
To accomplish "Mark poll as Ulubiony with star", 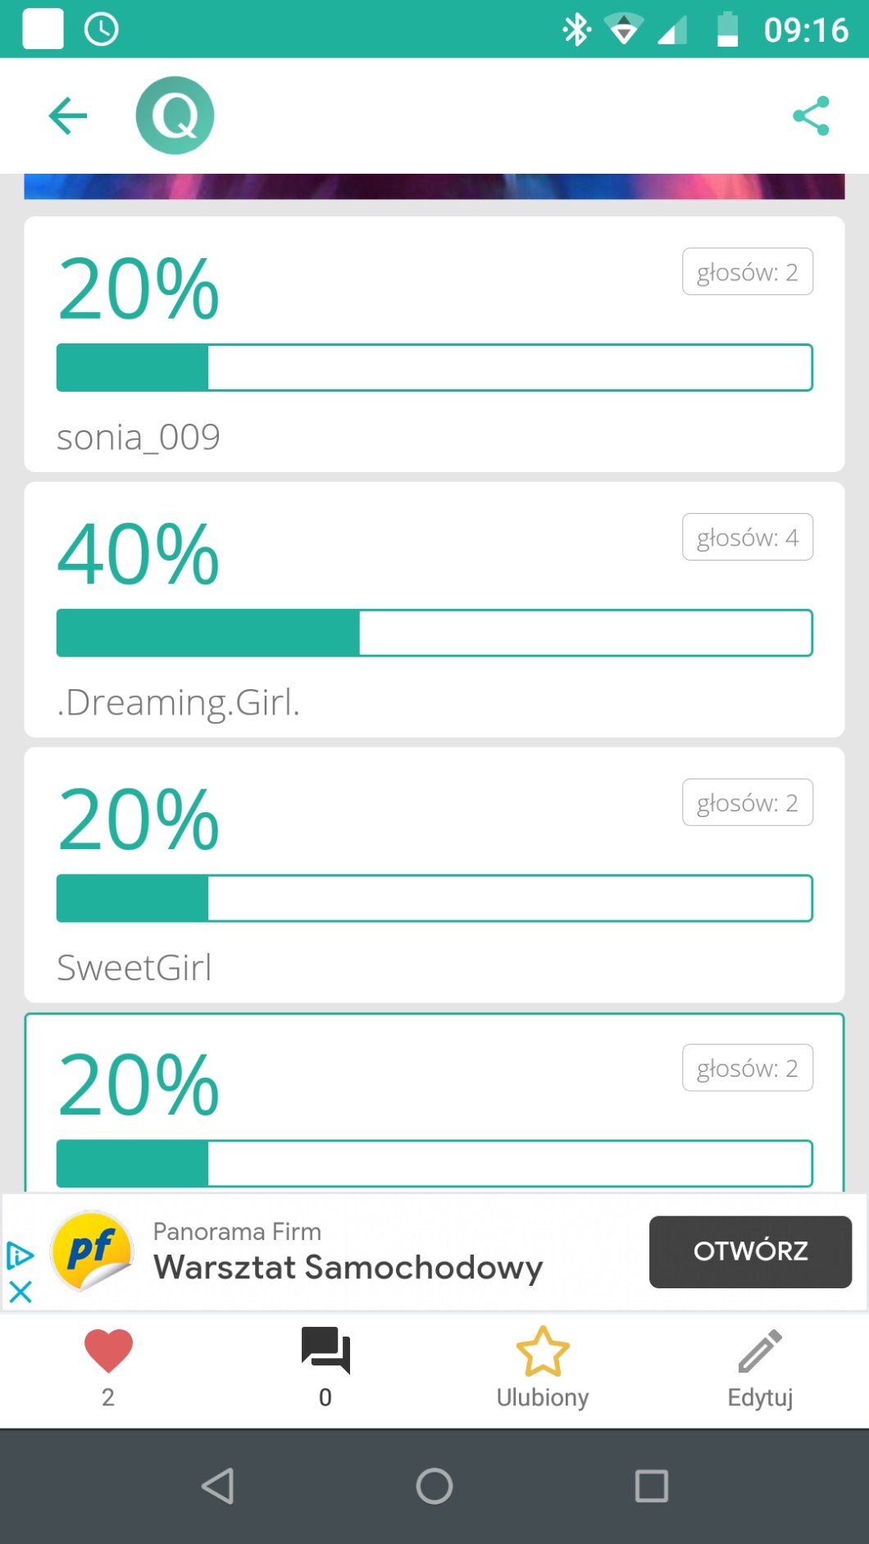I will coord(543,1352).
